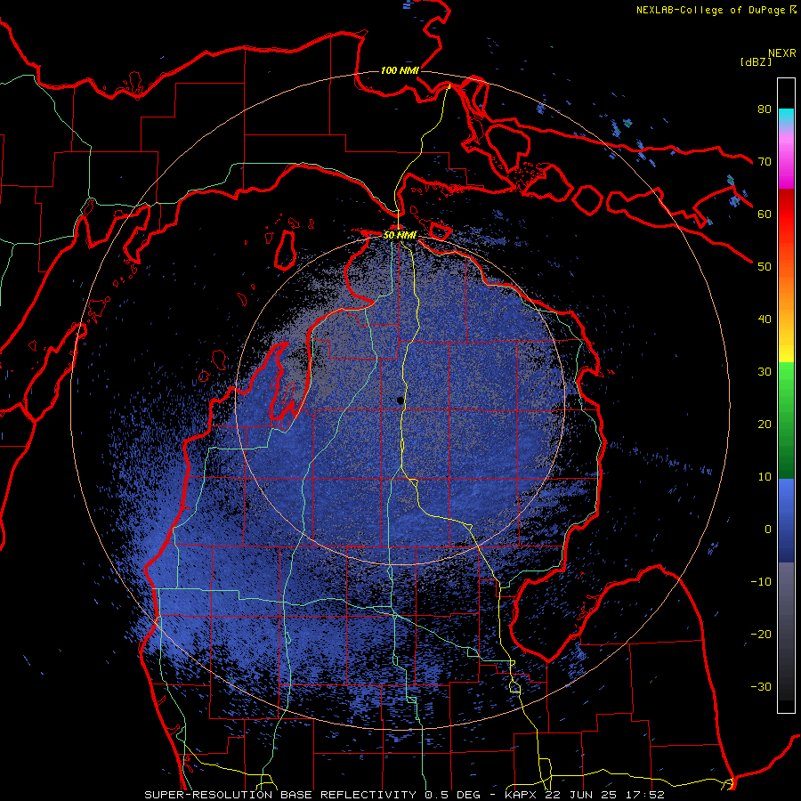Click the NEXLAB-College of DuPage credit text
The width and height of the screenshot is (801, 801).
(711, 10)
